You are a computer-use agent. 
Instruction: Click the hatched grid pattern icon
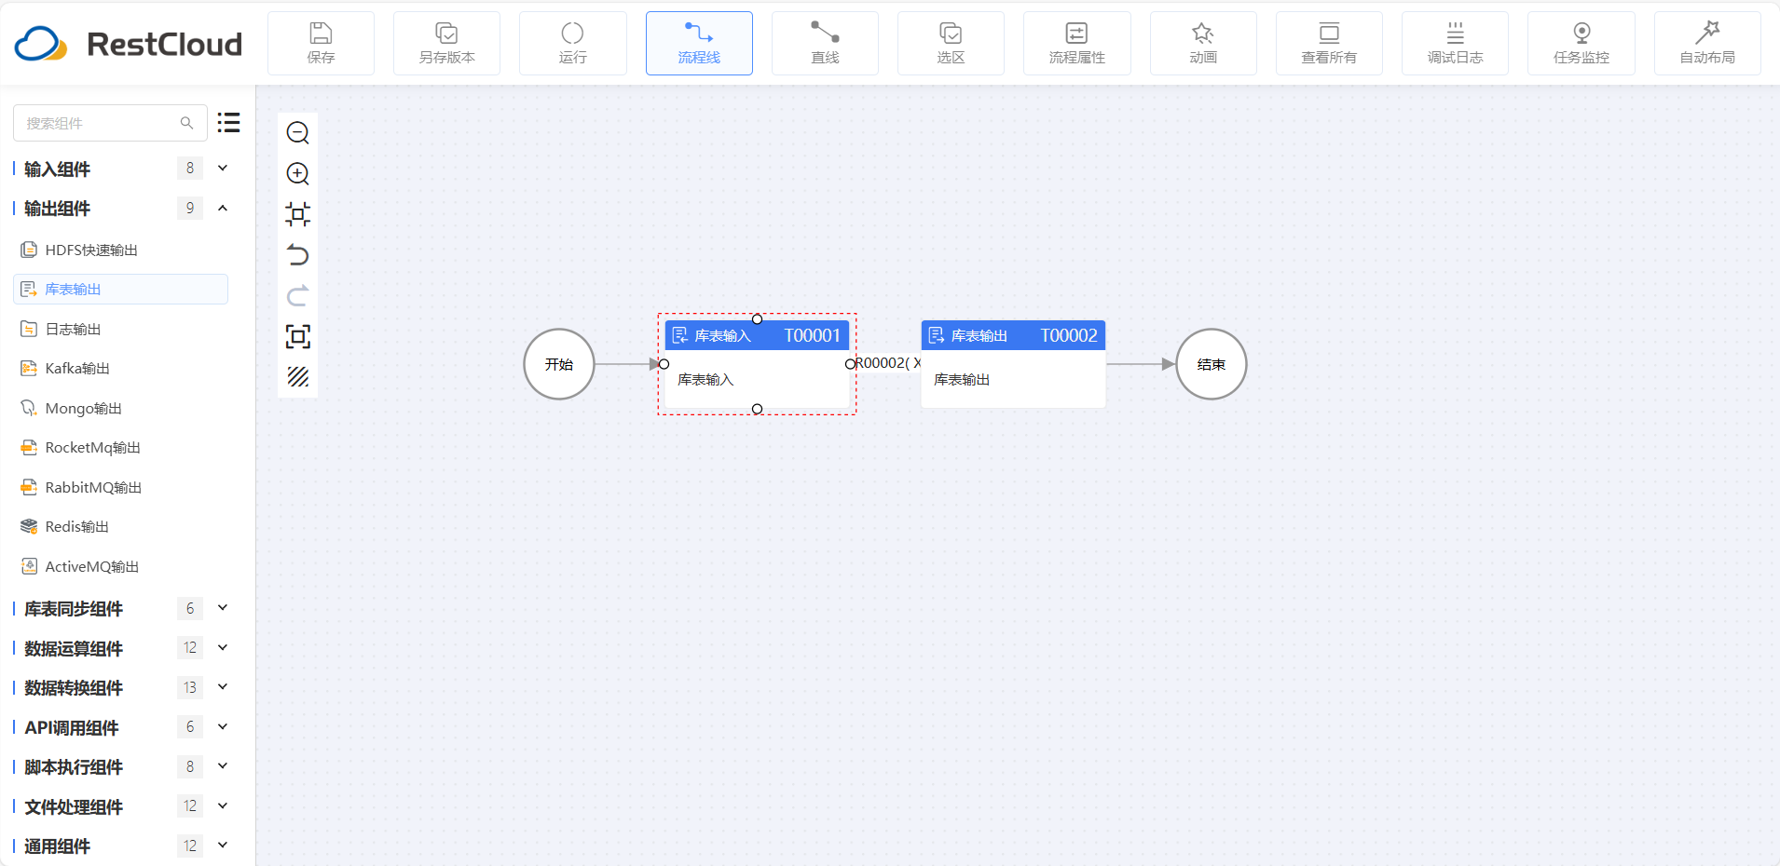point(298,377)
